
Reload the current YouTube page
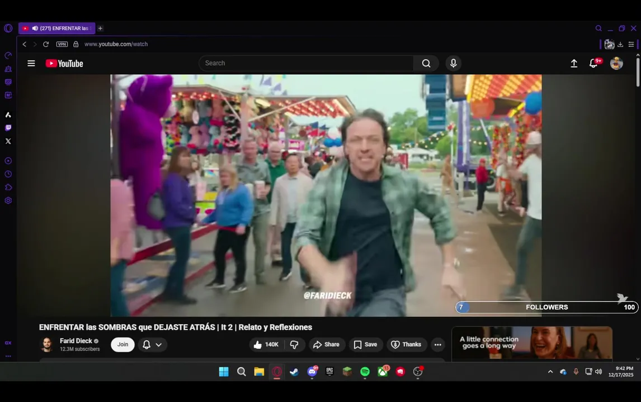[x=46, y=44]
